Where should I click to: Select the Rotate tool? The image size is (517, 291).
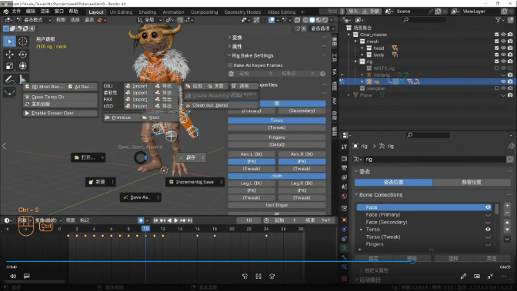click(23, 55)
